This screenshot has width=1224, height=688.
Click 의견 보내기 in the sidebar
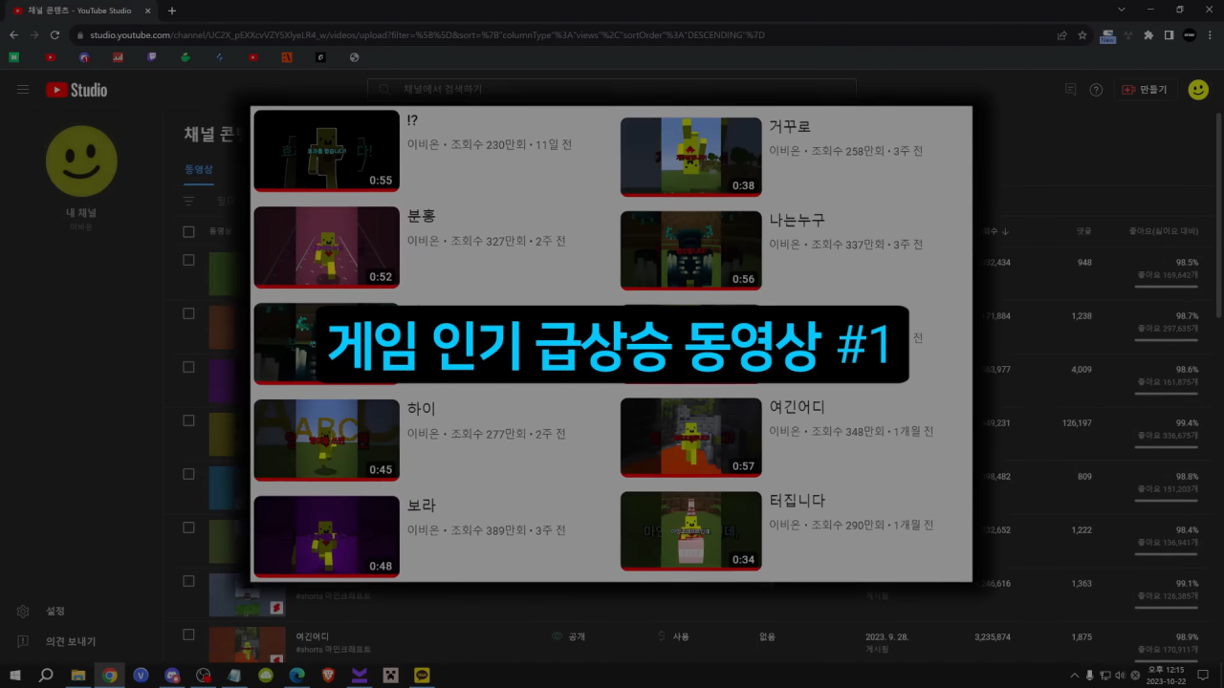[x=71, y=641]
